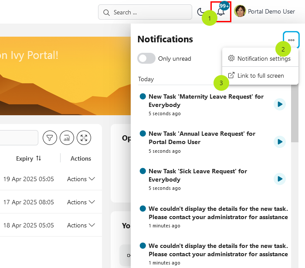Viewport: 305px width, 268px height.
Task: Click the task list search input box
Action: click(x=18, y=138)
